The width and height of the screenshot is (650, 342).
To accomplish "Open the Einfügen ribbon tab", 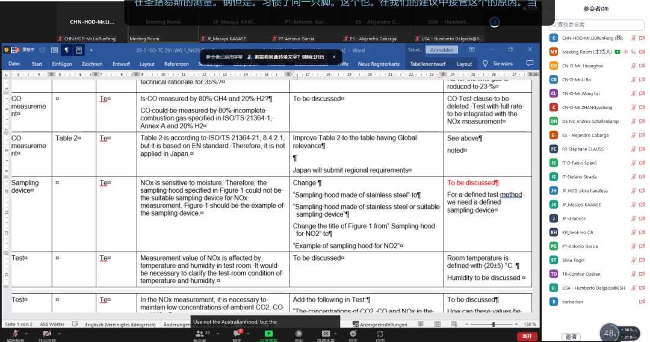I will pos(62,64).
